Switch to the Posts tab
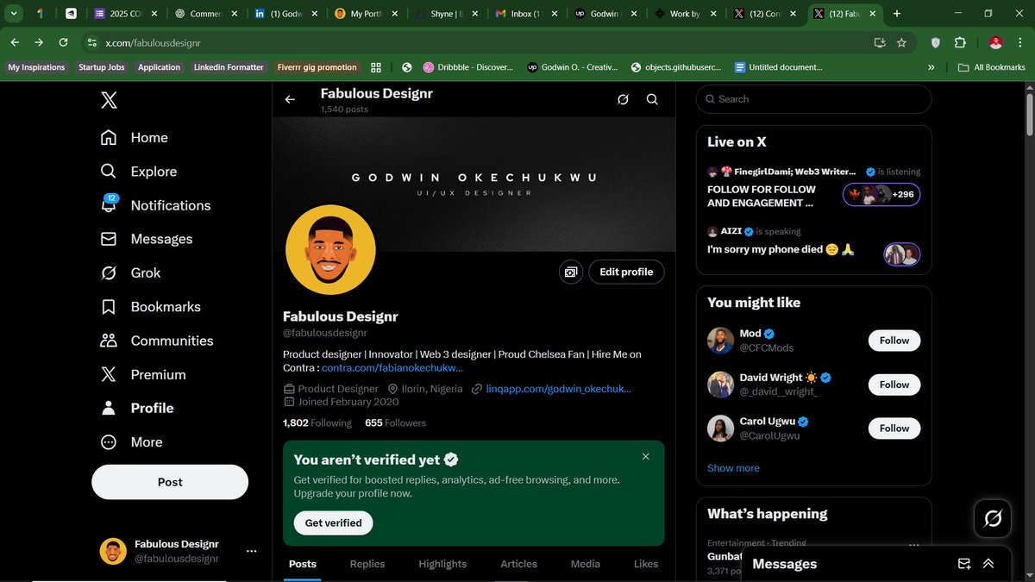 (303, 564)
